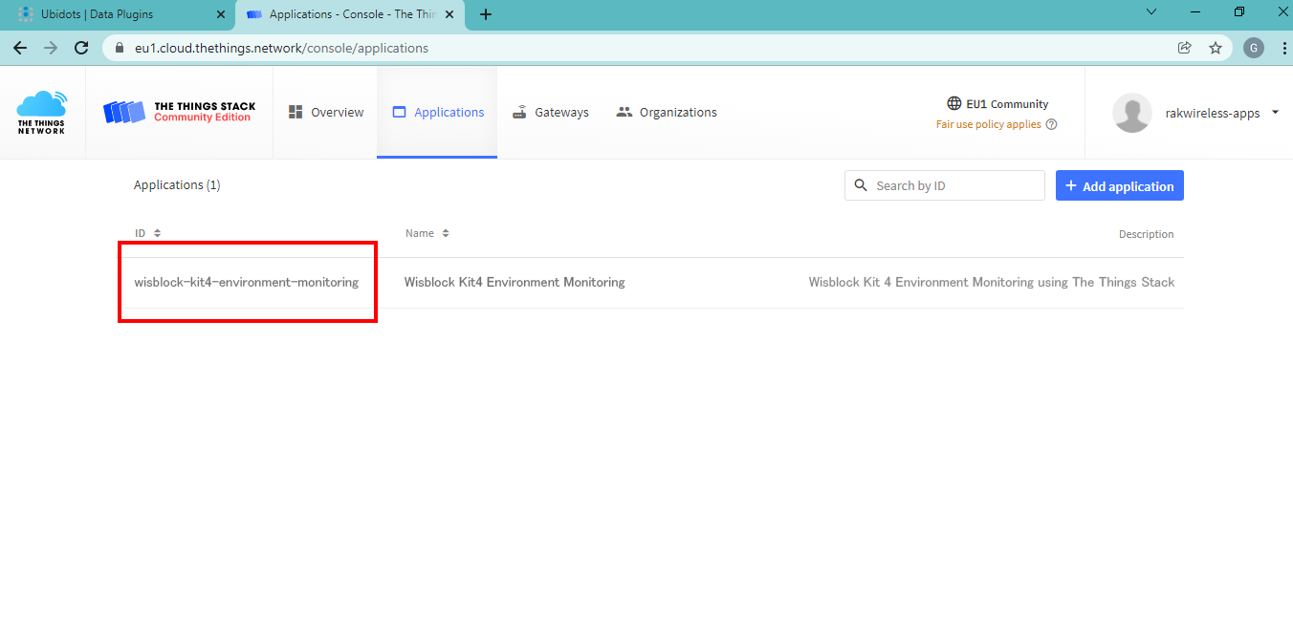Bookmark this page with star icon
Viewport: 1293px width, 643px height.
click(x=1216, y=48)
